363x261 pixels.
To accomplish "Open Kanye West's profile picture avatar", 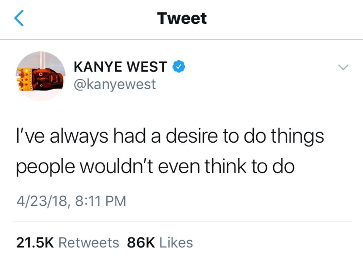I will pos(41,76).
